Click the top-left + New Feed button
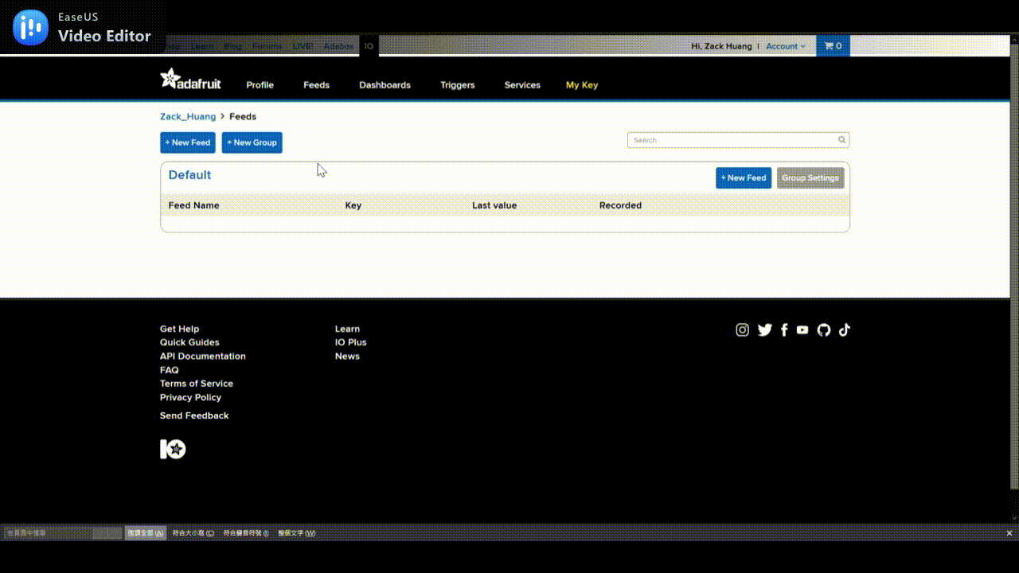 (188, 142)
